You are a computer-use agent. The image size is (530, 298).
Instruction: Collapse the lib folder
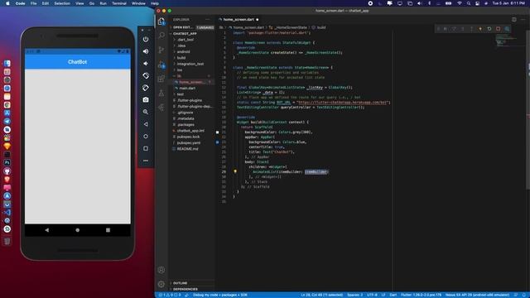[x=179, y=76]
